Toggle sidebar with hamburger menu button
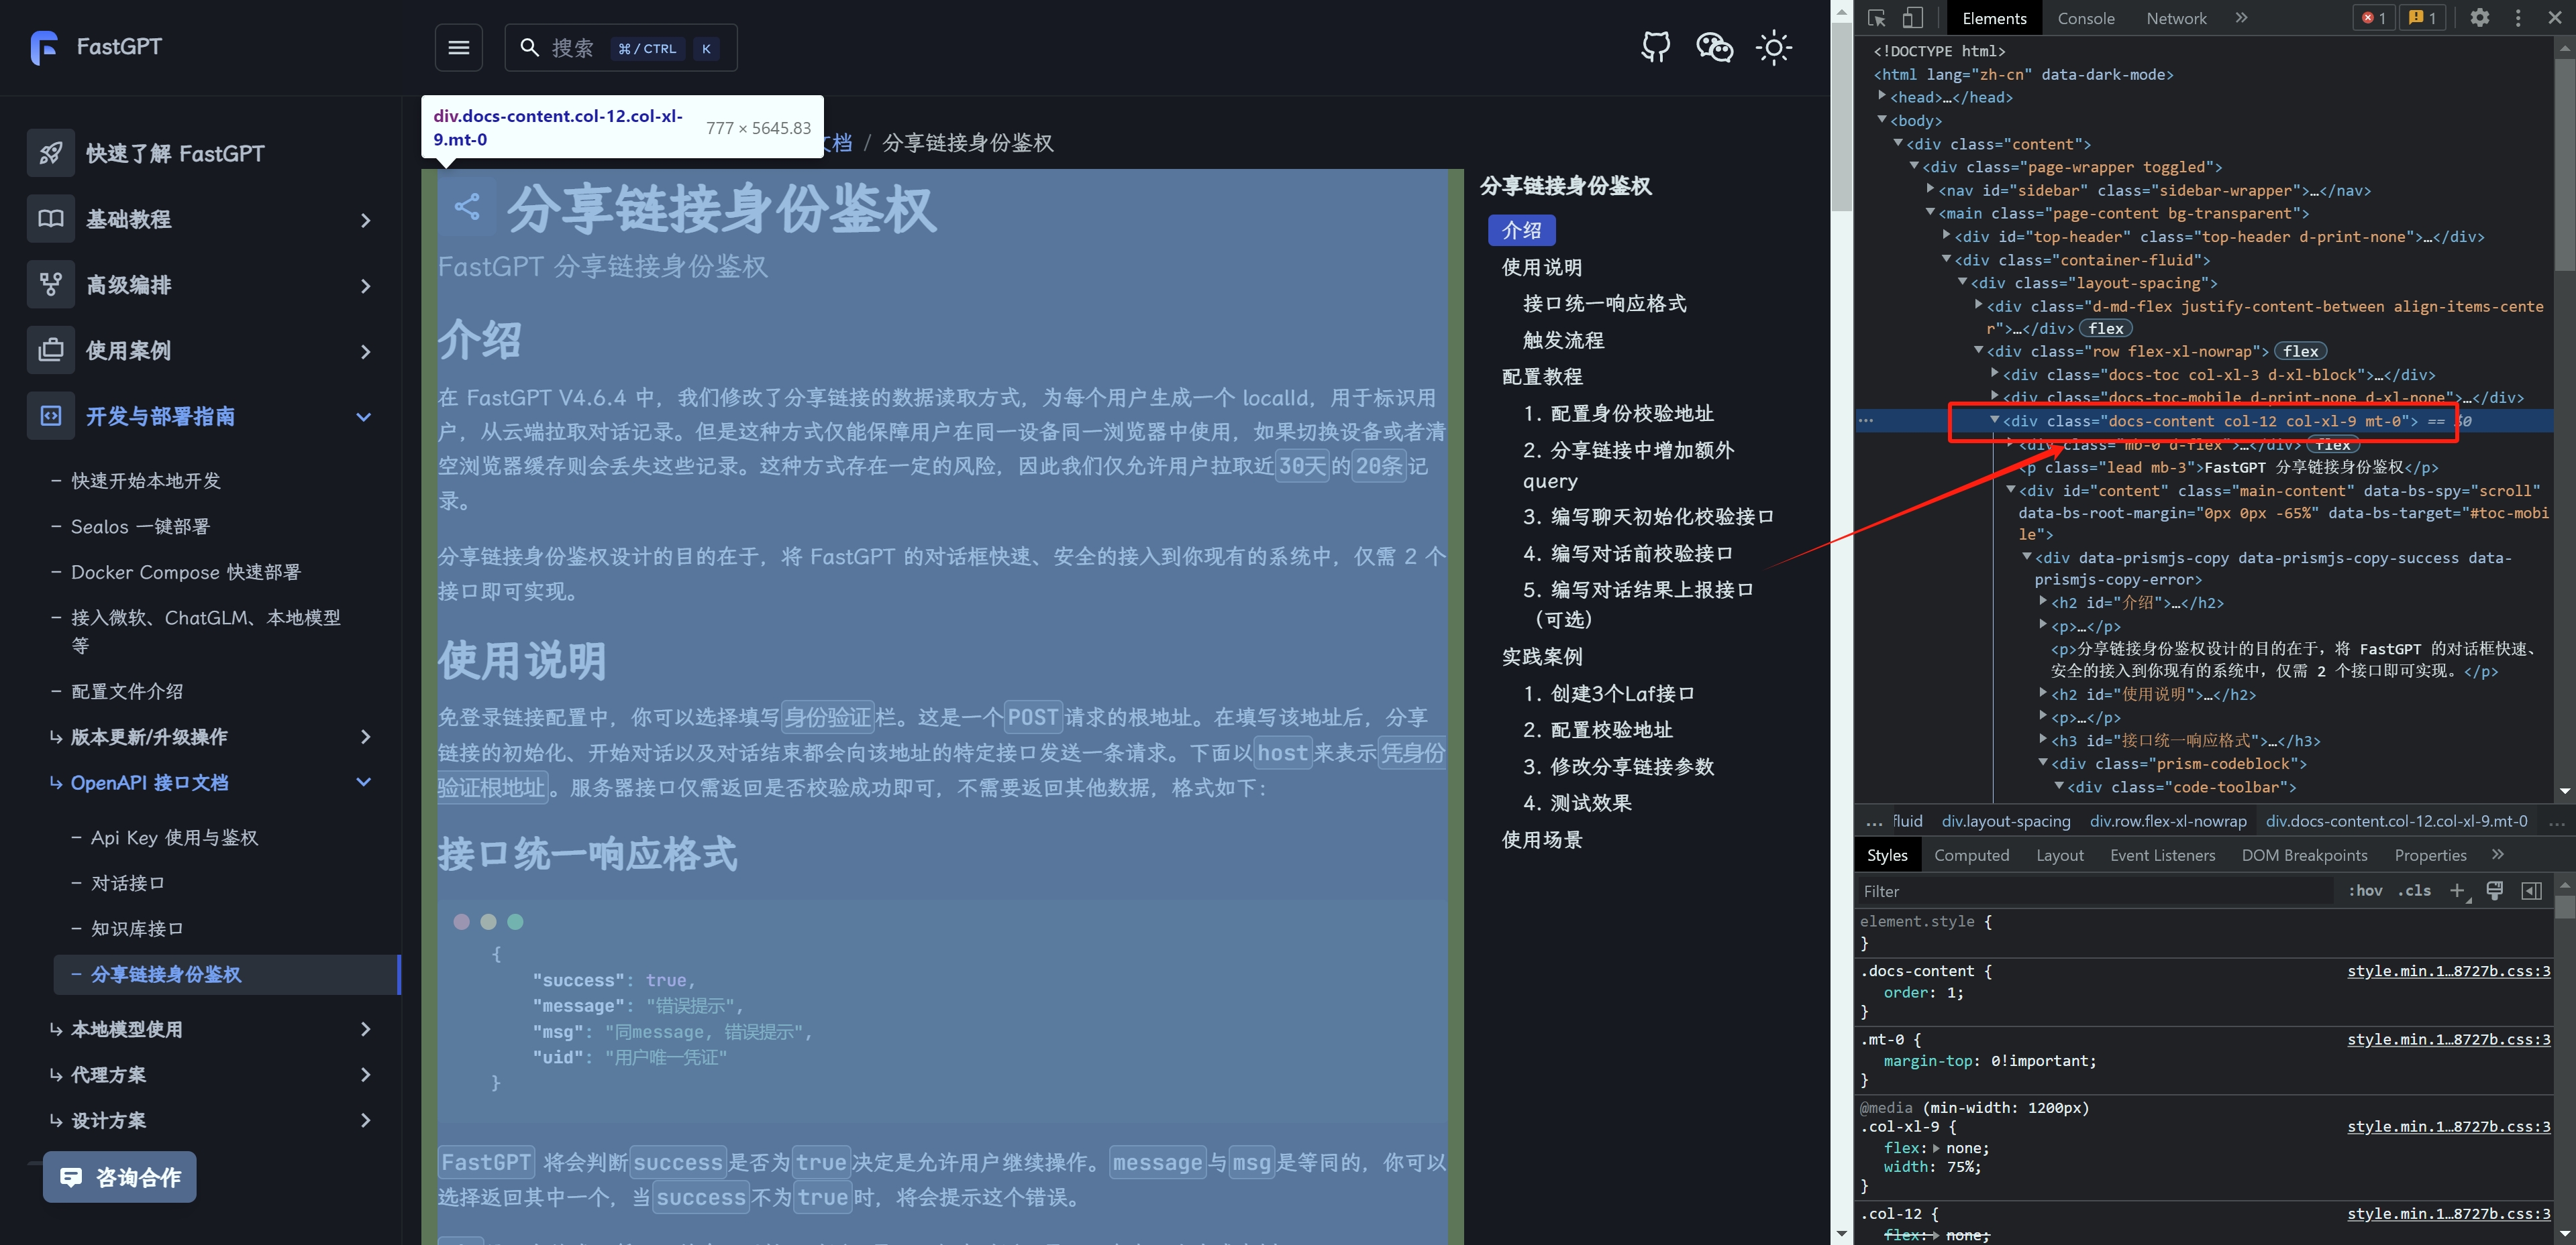 459,47
